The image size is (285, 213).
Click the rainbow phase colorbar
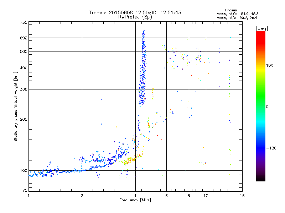point(261,106)
